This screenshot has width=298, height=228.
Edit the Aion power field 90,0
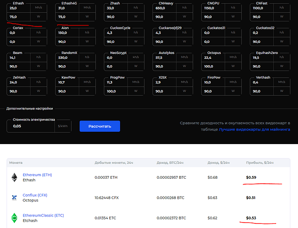[67, 41]
